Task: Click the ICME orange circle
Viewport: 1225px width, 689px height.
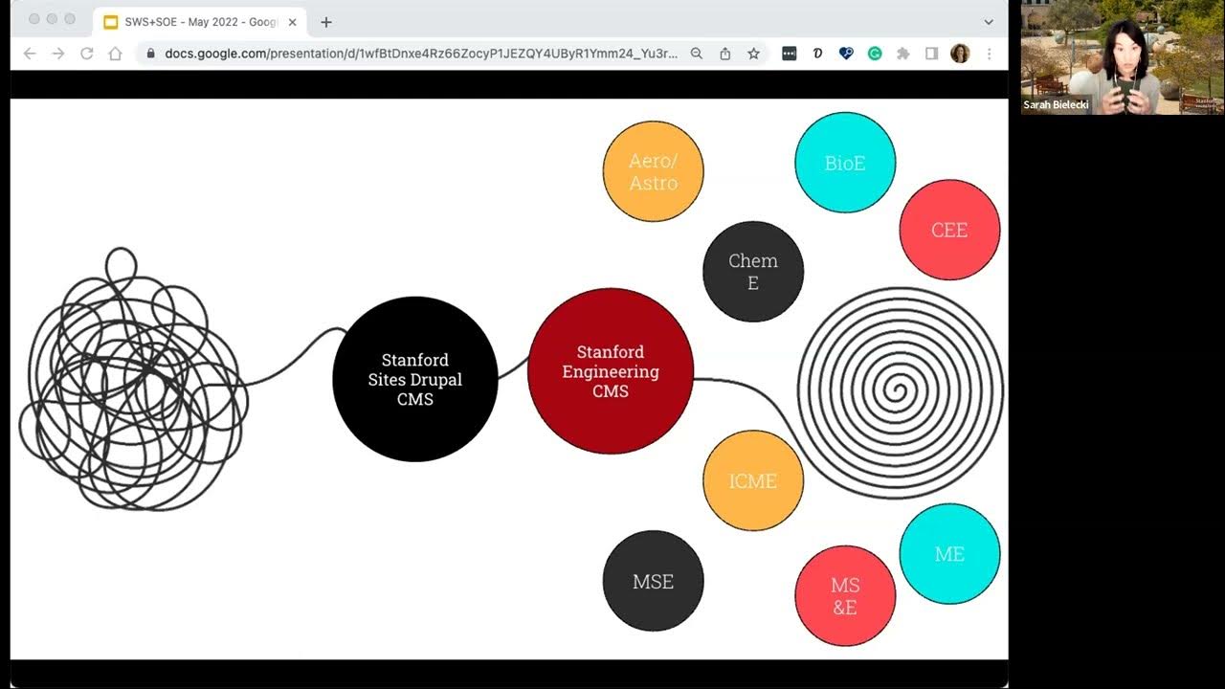Action: (753, 480)
